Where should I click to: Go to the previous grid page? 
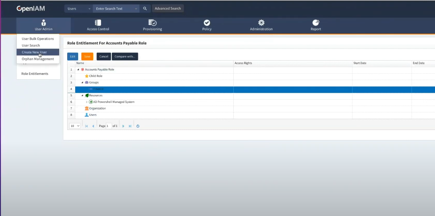tap(93, 126)
